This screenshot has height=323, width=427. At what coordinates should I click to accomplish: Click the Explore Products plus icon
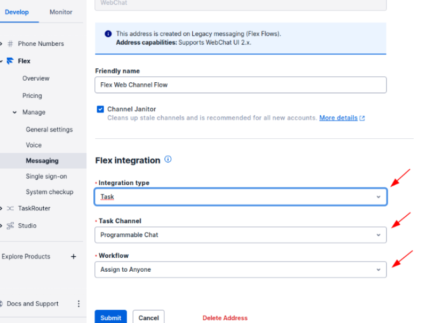coord(73,257)
